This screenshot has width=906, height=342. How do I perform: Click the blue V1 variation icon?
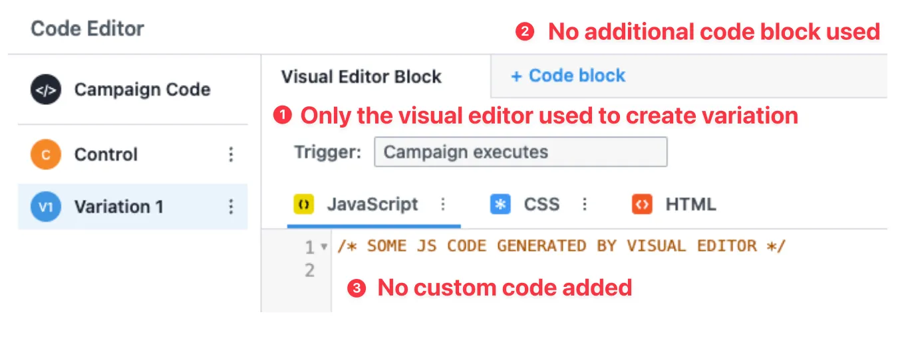[45, 207]
